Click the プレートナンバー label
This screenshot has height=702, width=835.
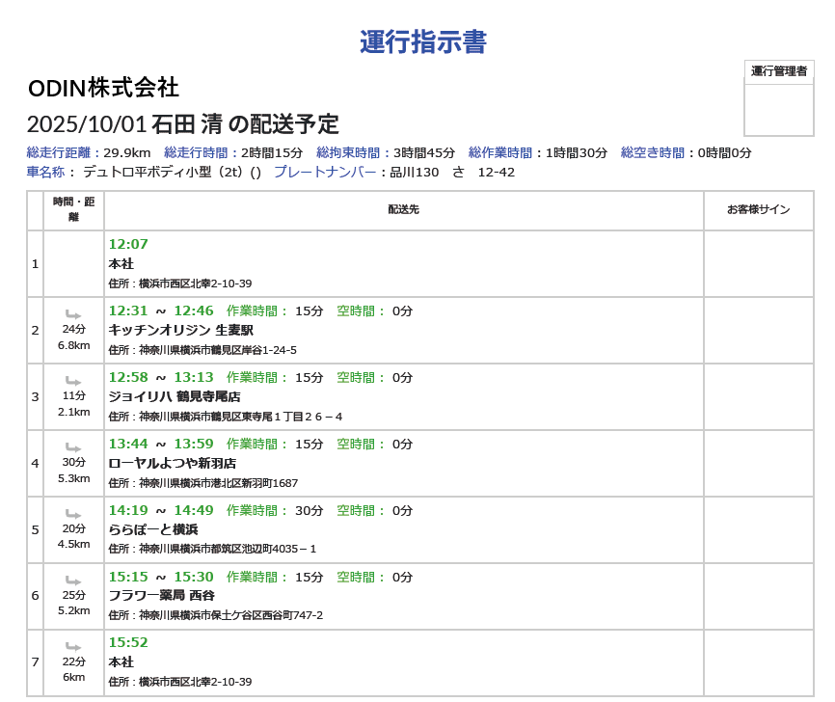coord(325,172)
